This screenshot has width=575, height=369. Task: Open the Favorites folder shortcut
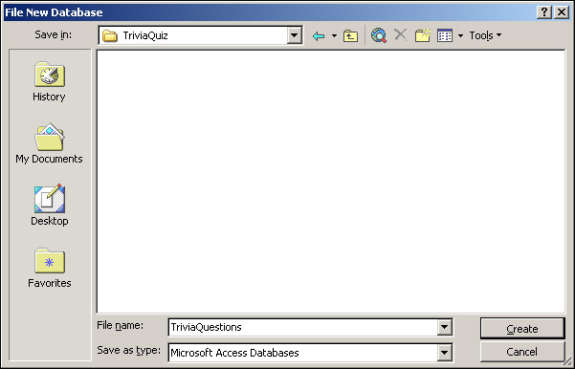pos(49,268)
